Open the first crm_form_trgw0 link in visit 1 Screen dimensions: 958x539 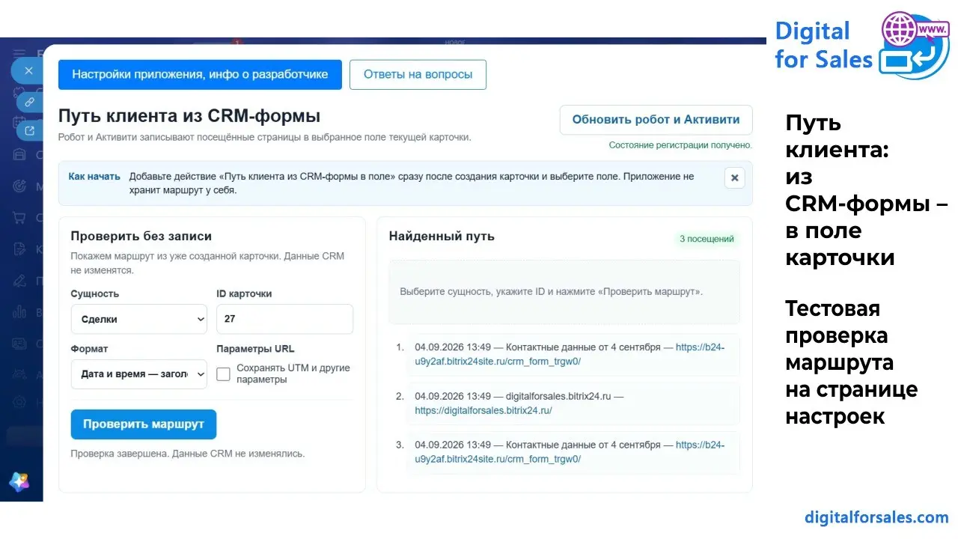coord(570,354)
